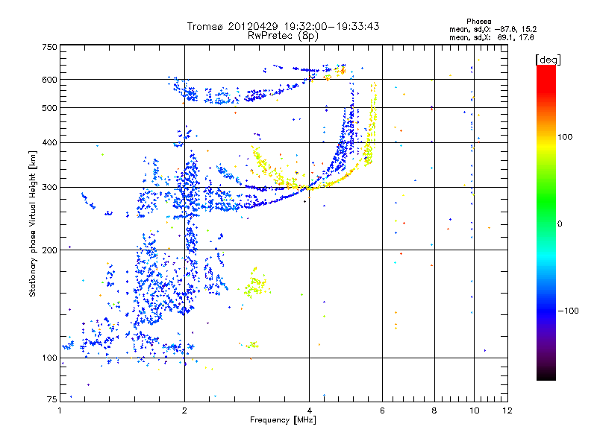Click the '[deg]' colorbar unit label
This screenshot has height=447, width=597.
(548, 60)
